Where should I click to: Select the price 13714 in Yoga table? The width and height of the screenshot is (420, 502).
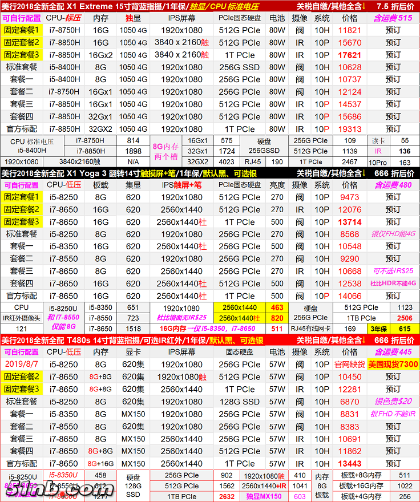pos(350,222)
